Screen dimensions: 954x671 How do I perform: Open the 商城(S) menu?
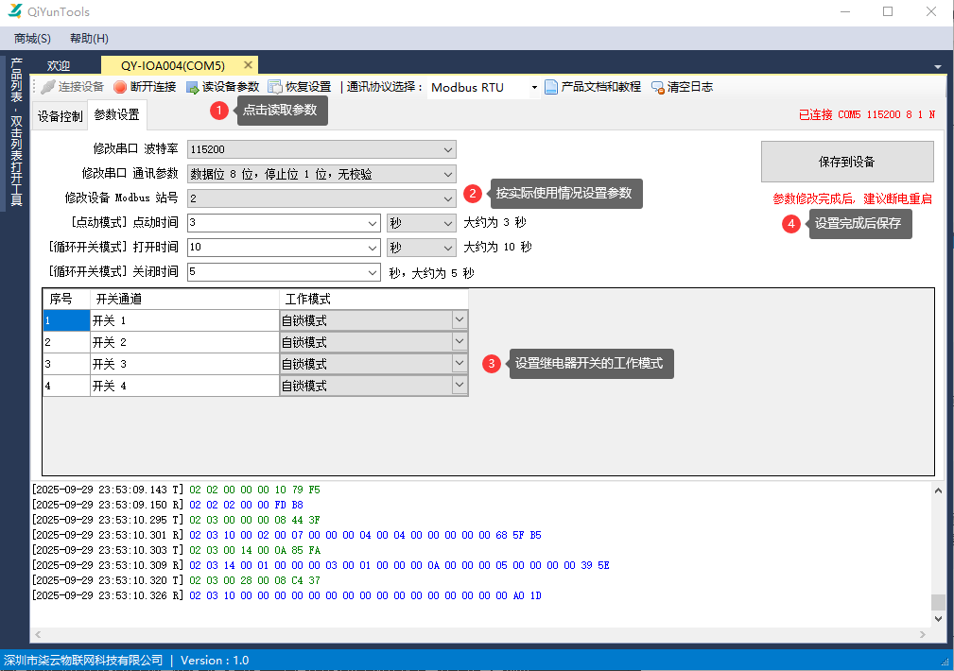click(x=32, y=39)
